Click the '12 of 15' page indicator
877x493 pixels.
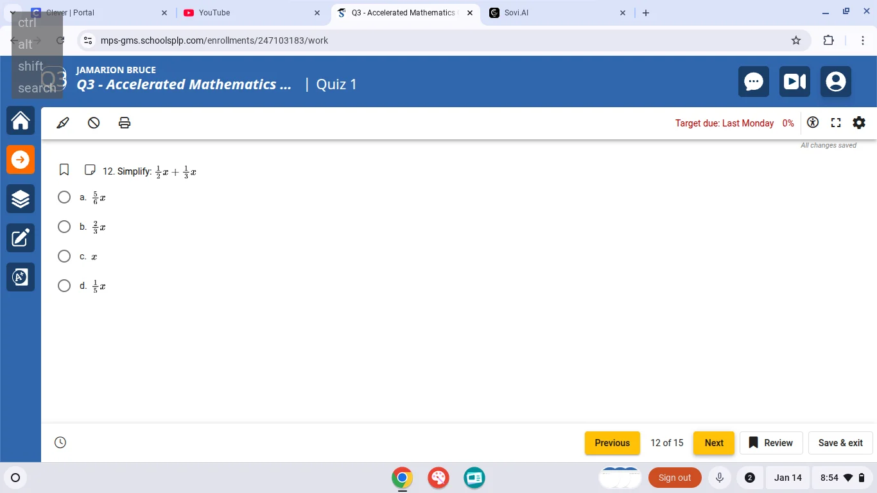(667, 443)
